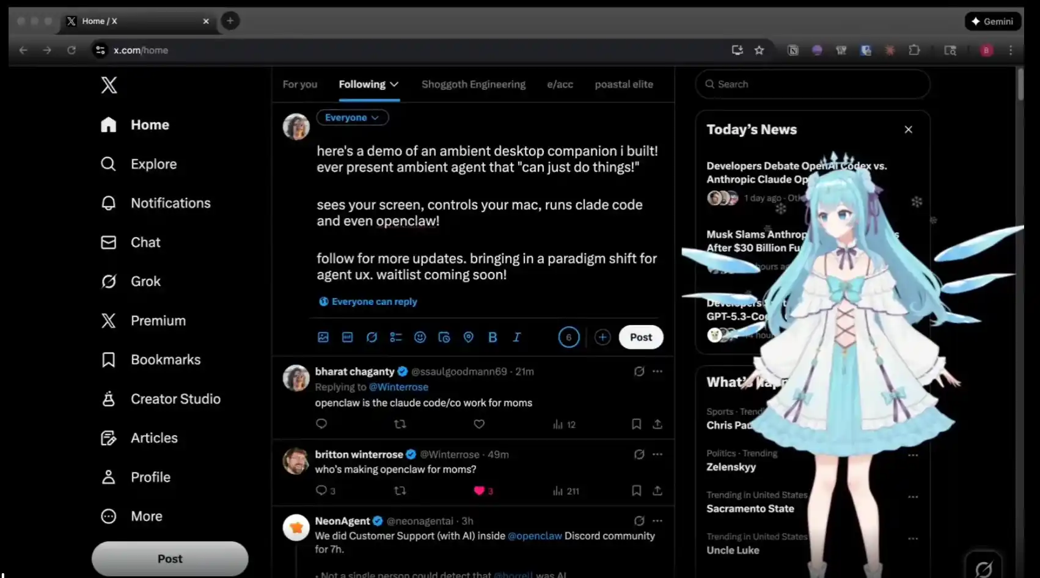Image resolution: width=1040 pixels, height=578 pixels.
Task: Click the character count progress circle
Action: [x=568, y=337]
